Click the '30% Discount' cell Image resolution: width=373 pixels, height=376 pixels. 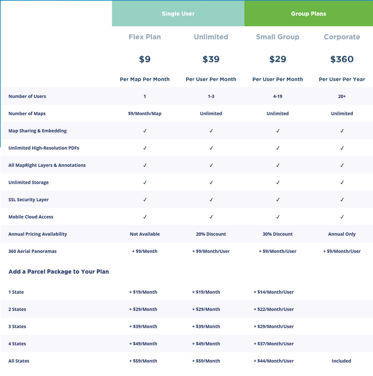click(x=278, y=234)
